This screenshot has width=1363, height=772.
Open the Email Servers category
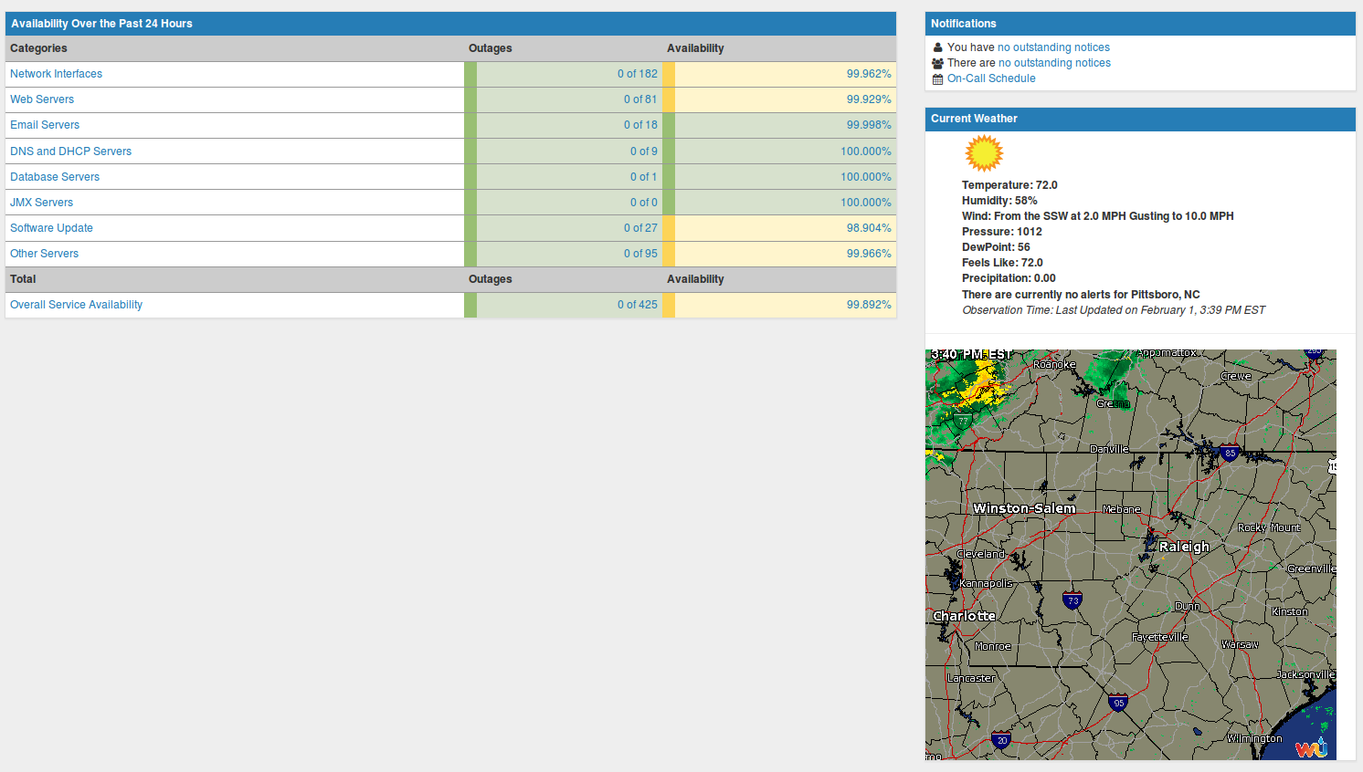click(x=45, y=125)
